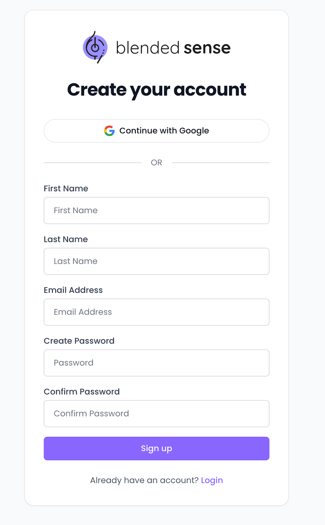Click the "First Name" field label
The image size is (325, 525).
pos(66,189)
